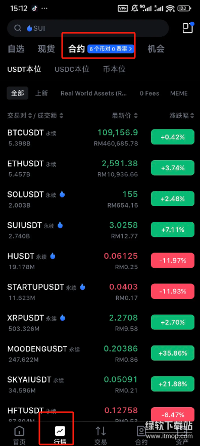Switch to the 现货 spot tab
The image size is (200, 446).
click(x=46, y=49)
